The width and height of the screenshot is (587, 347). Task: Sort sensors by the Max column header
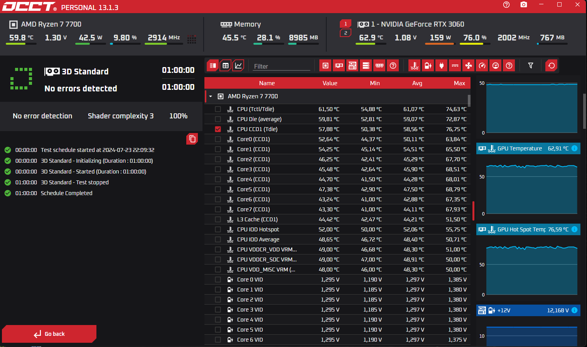click(x=459, y=83)
